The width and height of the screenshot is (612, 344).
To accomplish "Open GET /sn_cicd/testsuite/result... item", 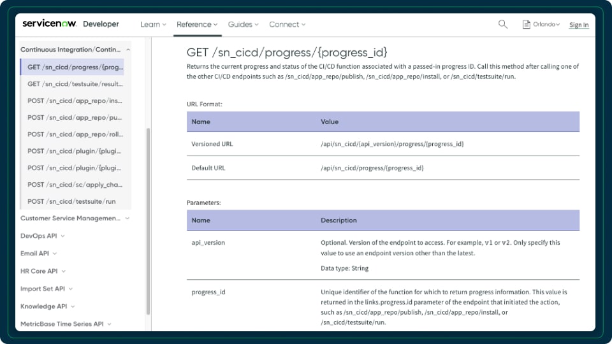I will click(75, 84).
